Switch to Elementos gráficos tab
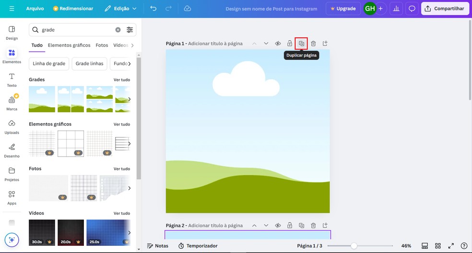Screen dimensions: 472x253 pyautogui.click(x=69, y=45)
